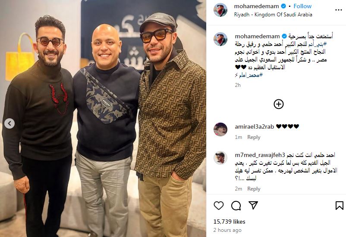Follow the mohamedemam account

[x=302, y=6]
